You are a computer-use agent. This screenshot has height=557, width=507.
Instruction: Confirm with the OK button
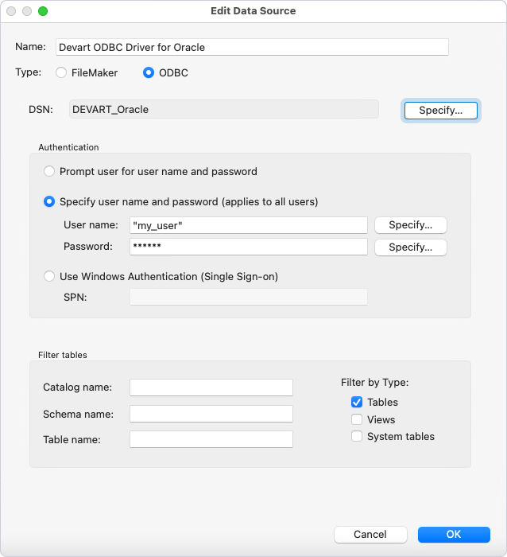454,534
